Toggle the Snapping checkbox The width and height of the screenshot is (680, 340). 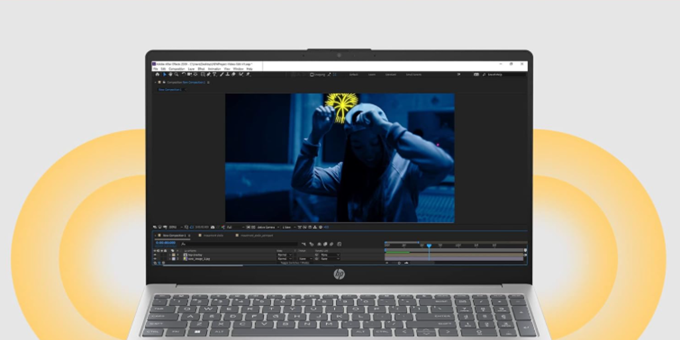pyautogui.click(x=311, y=74)
